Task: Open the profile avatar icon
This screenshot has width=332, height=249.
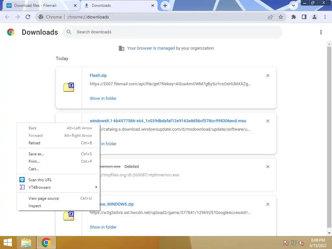Action: click(314, 17)
